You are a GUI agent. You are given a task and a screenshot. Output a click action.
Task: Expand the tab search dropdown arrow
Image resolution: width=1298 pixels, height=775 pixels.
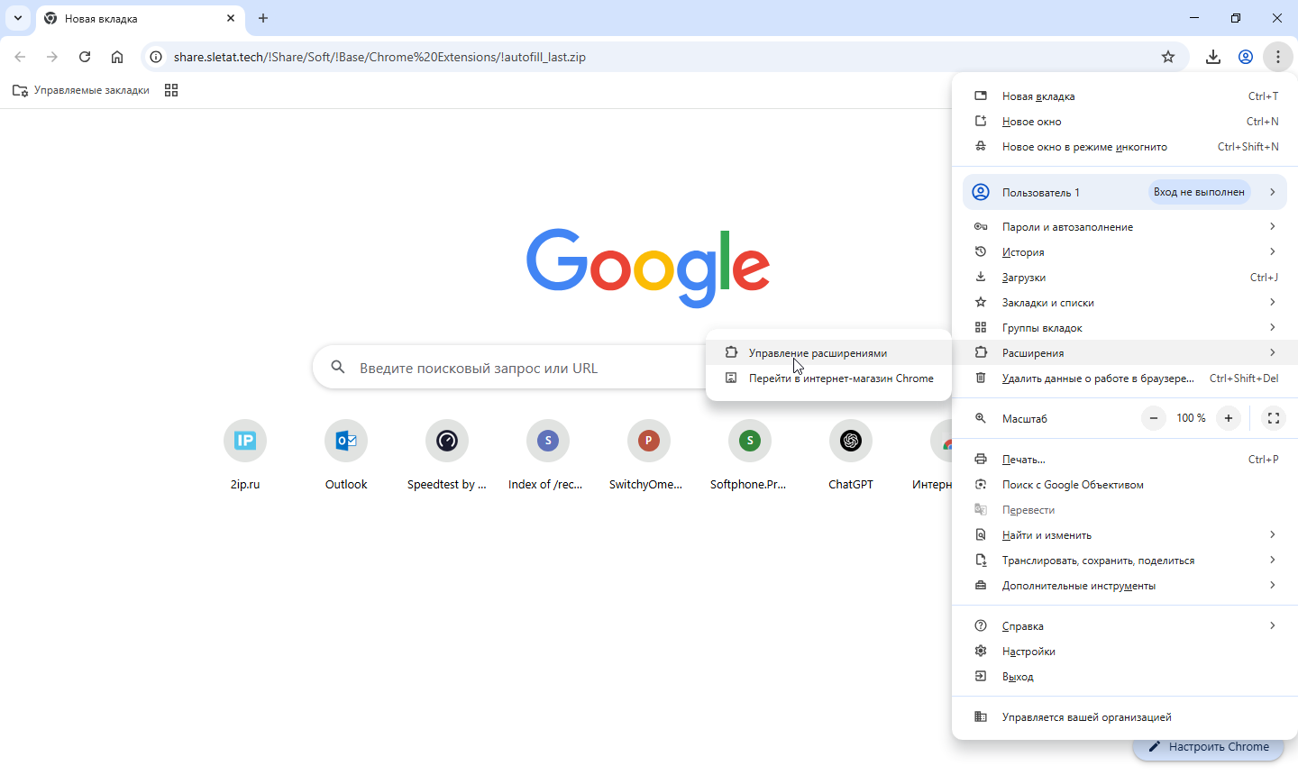18,18
